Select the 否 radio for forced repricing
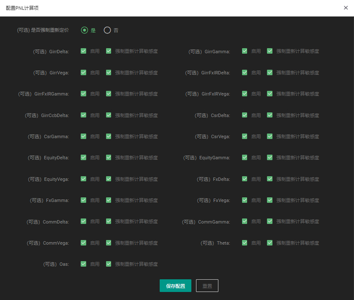This screenshot has height=300, width=354. pos(107,30)
